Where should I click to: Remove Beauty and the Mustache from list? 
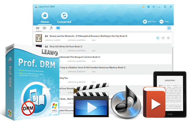[x=168, y=38]
